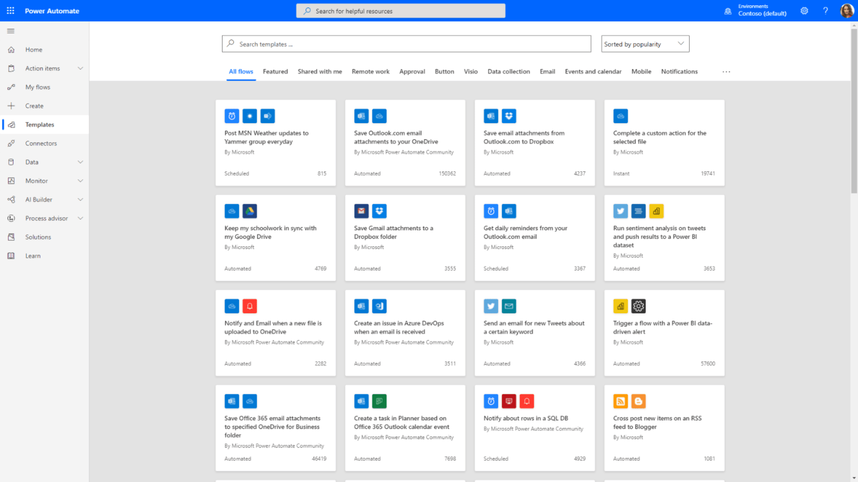Image resolution: width=858 pixels, height=482 pixels.
Task: Open the user profile avatar
Action: point(847,11)
